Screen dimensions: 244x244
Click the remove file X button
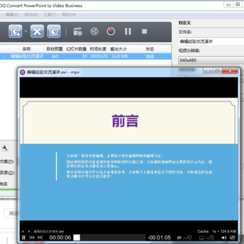[37, 31]
